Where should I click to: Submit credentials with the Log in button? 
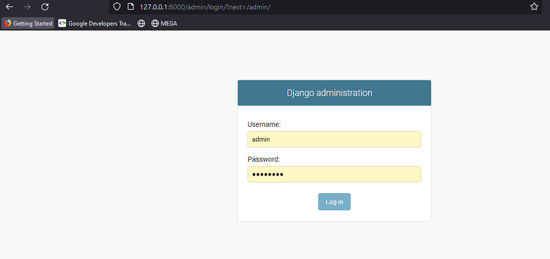coord(334,202)
